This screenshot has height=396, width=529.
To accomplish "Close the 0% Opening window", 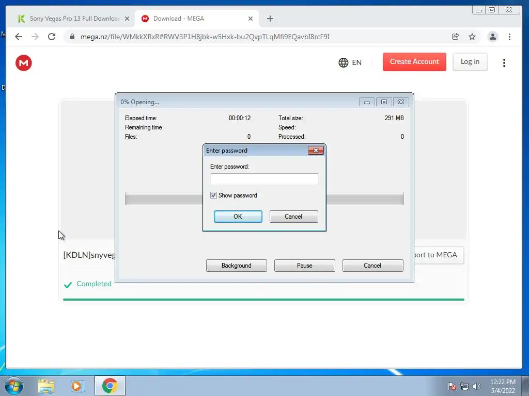I will (x=401, y=102).
